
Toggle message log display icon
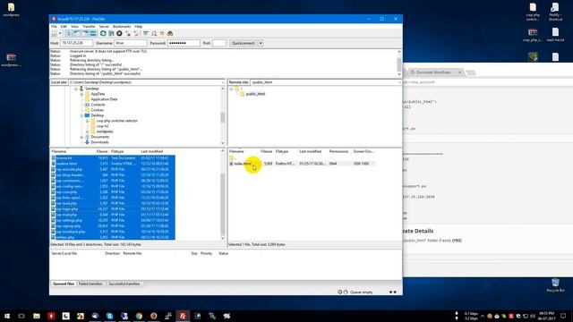[x=68, y=34]
